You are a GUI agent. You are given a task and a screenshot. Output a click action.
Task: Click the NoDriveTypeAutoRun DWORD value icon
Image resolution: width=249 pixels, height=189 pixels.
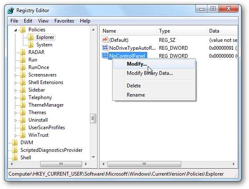pos(105,48)
